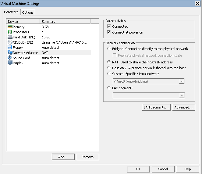Image resolution: width=202 pixels, height=174 pixels.
Task: Select the Memory device icon
Action: (10, 27)
